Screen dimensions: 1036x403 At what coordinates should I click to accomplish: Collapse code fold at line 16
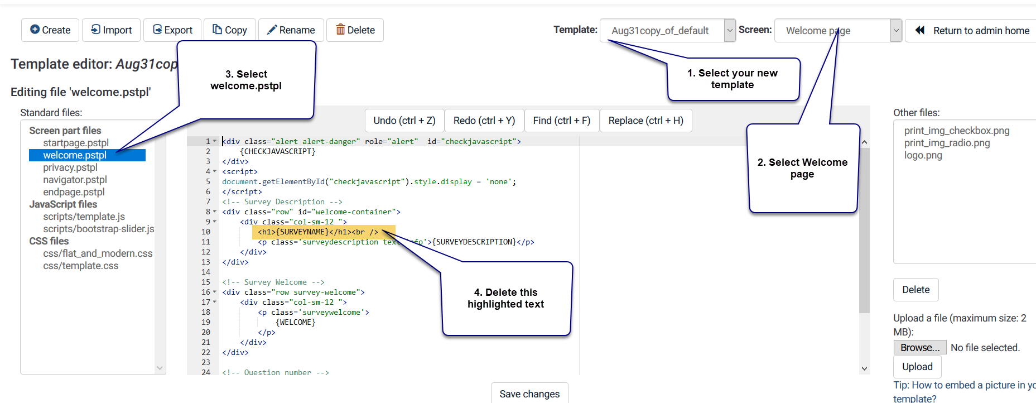tap(215, 292)
